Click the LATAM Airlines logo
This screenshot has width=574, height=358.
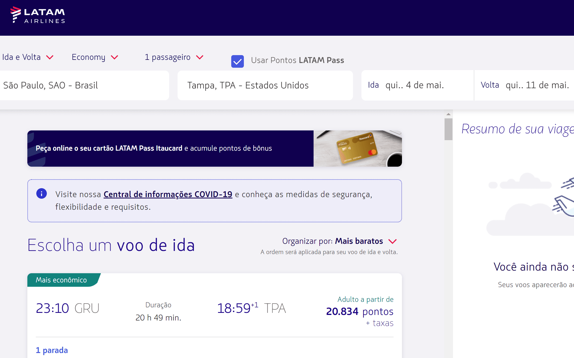38,15
